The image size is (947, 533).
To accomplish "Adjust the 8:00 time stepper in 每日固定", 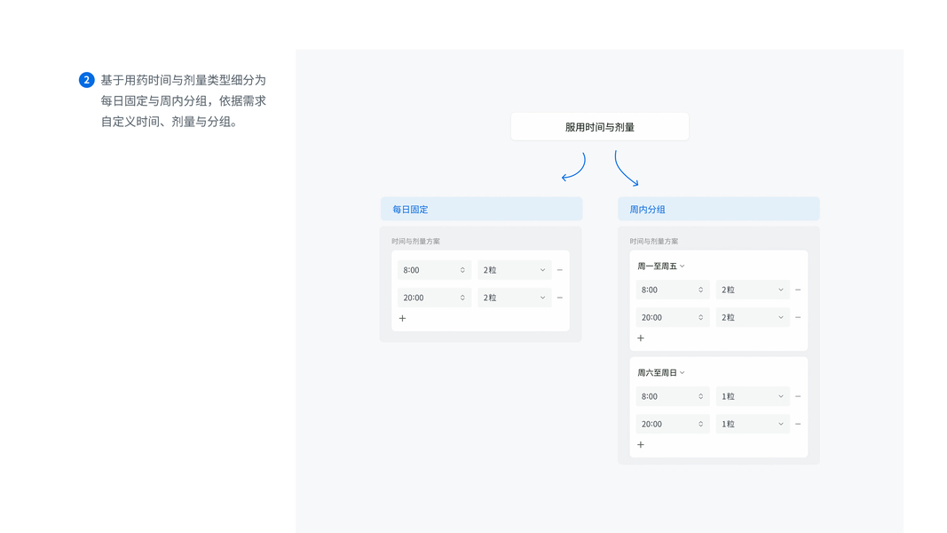I will [x=462, y=270].
